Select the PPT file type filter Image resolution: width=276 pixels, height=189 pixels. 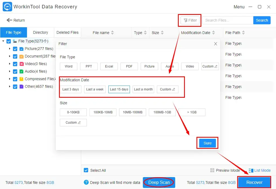coord(89,66)
